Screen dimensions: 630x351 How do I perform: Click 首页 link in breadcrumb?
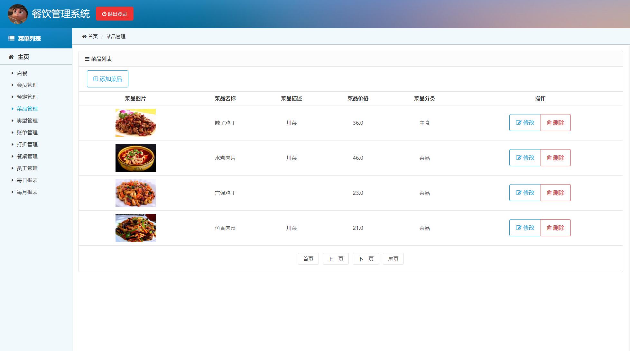(93, 37)
